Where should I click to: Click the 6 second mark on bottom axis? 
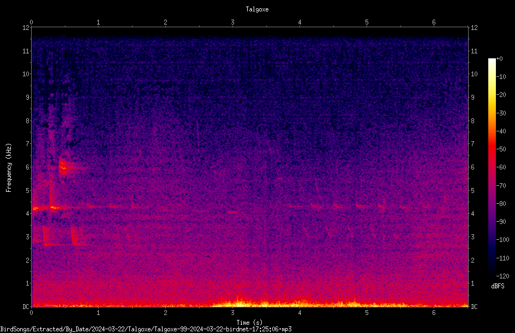[434, 313]
